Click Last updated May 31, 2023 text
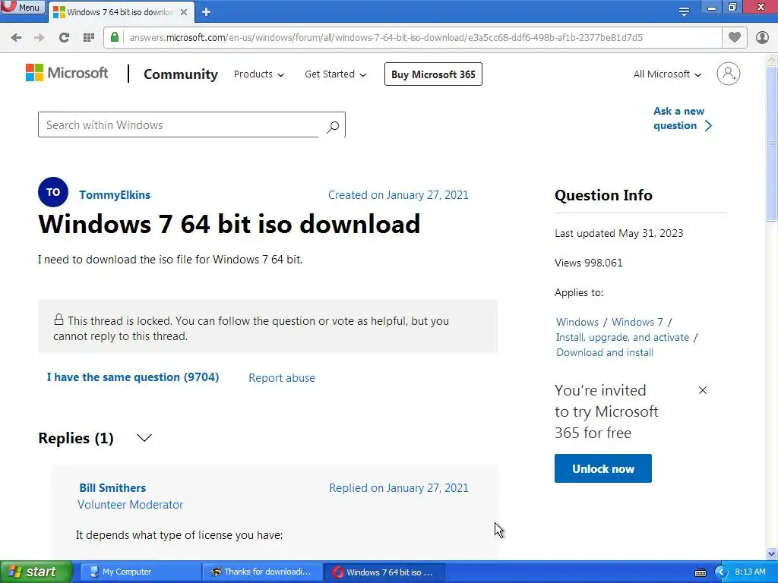Screen dimensions: 778x583 click(x=618, y=233)
